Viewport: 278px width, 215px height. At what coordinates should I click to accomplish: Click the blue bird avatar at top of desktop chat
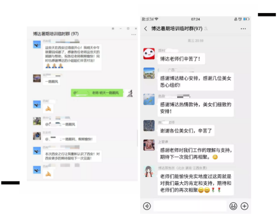[x=37, y=44]
